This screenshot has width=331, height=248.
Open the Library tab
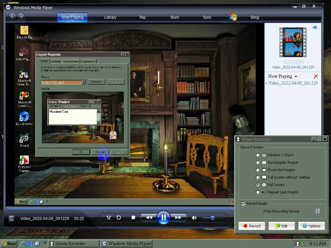[110, 17]
